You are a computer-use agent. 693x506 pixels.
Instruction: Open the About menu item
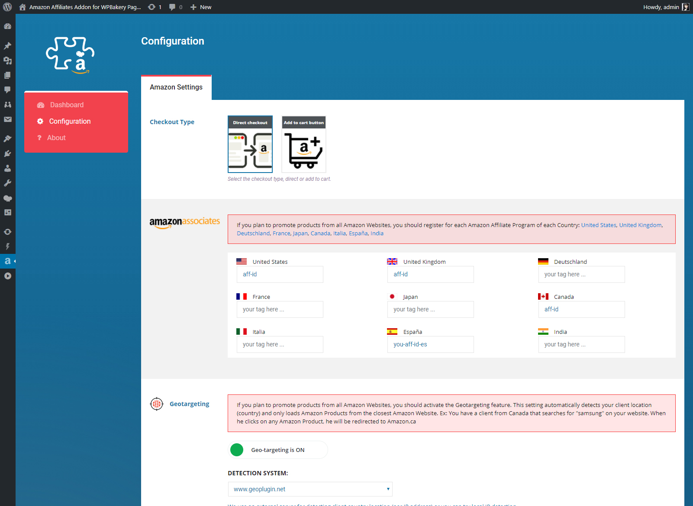tap(56, 138)
